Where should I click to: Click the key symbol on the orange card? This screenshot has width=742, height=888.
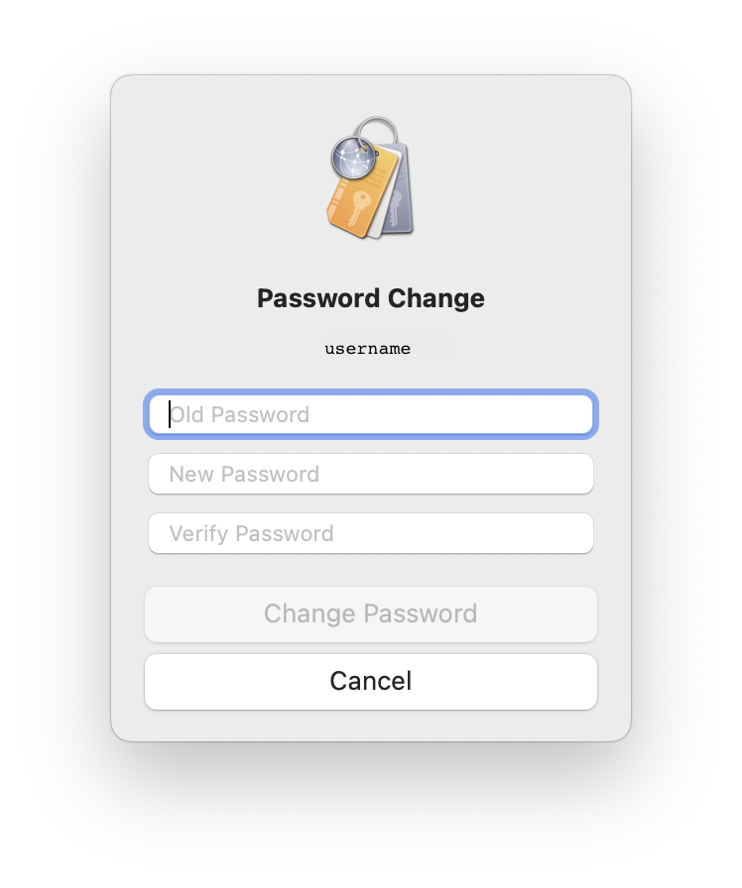pyautogui.click(x=357, y=208)
